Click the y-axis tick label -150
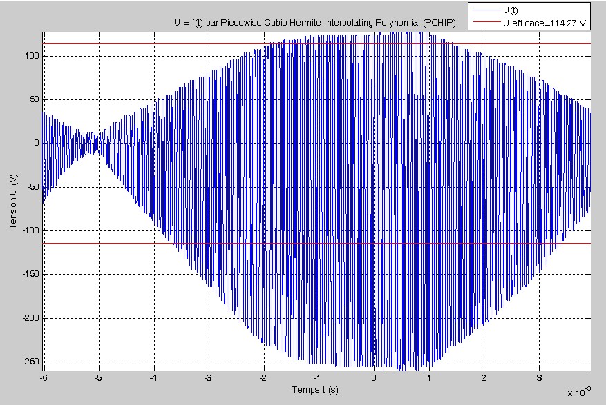 (x=30, y=274)
